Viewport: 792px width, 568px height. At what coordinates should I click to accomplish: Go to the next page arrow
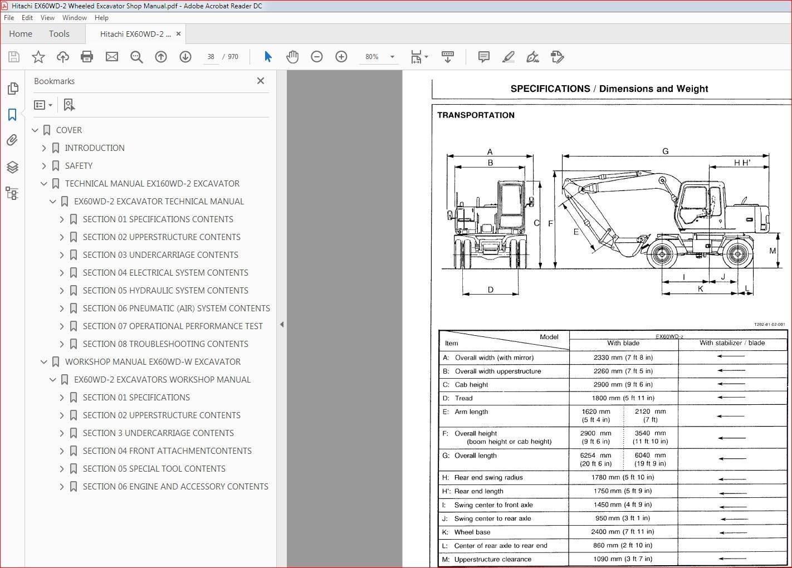tap(185, 57)
